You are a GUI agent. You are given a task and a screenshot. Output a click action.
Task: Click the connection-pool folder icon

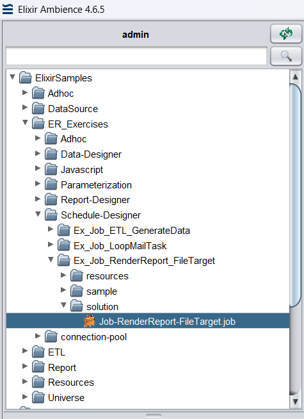pyautogui.click(x=51, y=337)
